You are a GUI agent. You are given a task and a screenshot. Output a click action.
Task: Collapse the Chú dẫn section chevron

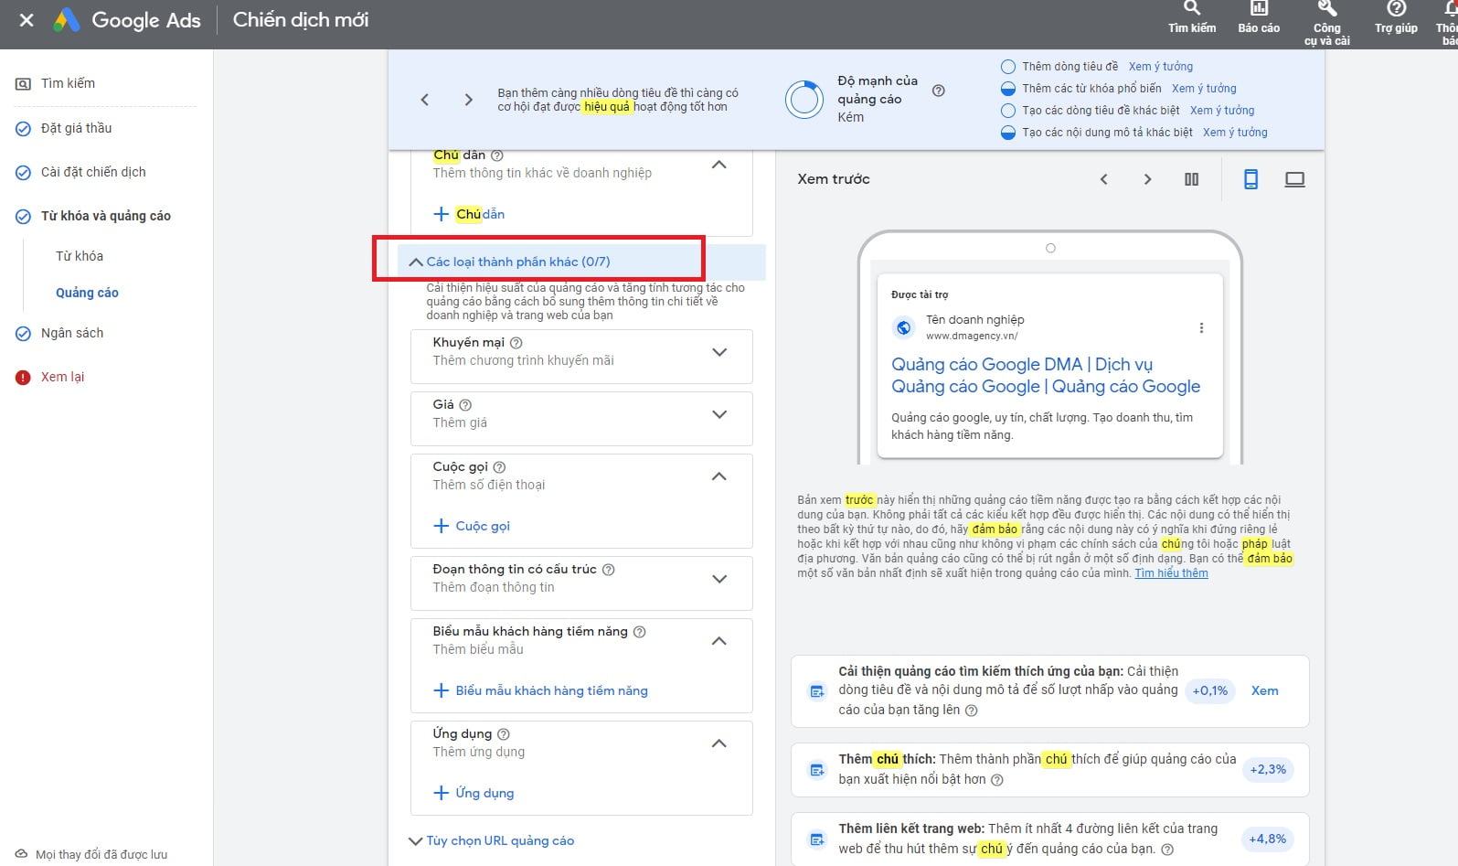point(719,165)
